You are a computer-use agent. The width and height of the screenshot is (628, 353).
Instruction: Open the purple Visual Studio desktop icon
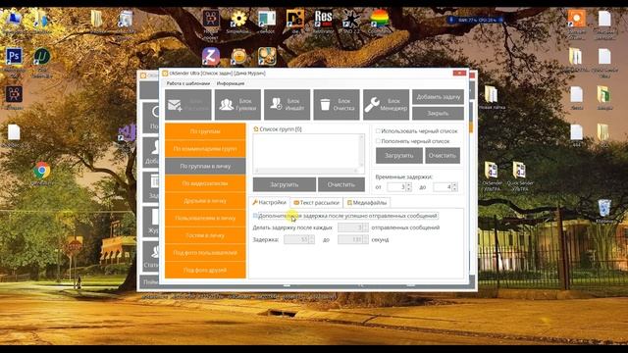pos(128,133)
